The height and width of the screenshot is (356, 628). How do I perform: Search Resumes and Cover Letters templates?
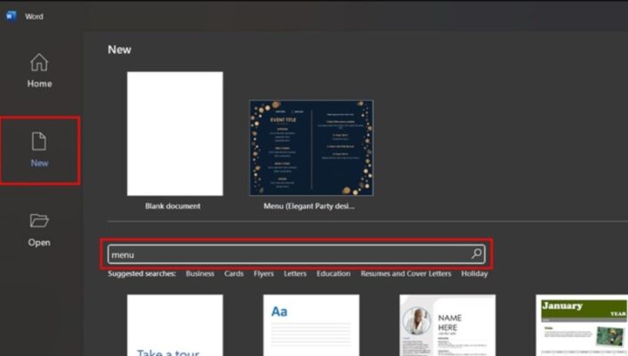coord(406,273)
